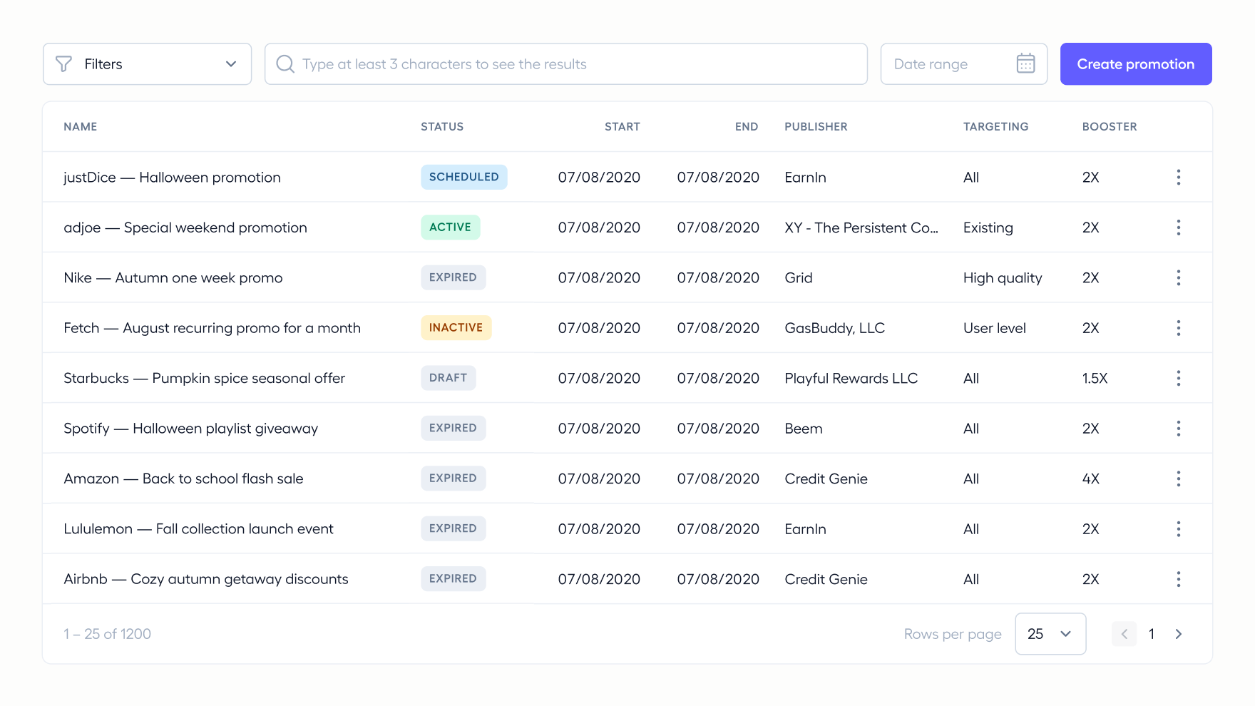Click publisher 'GasBuddy, LLC'
Image resolution: width=1255 pixels, height=706 pixels.
click(834, 328)
